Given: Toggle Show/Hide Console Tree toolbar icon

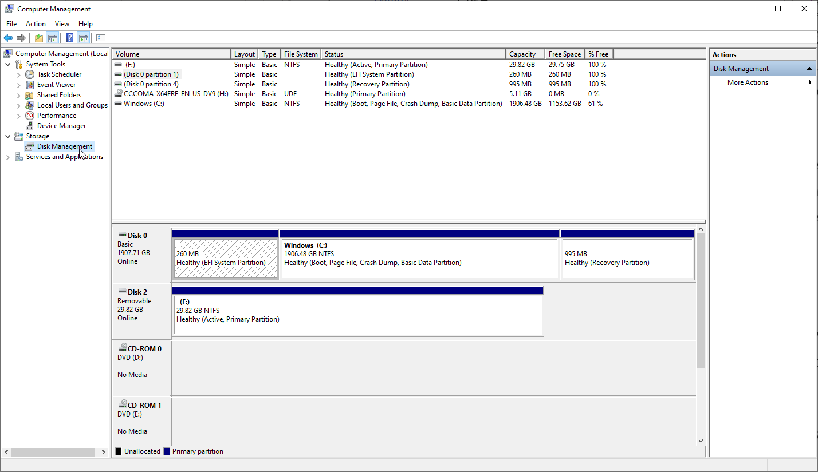Looking at the screenshot, I should 52,38.
